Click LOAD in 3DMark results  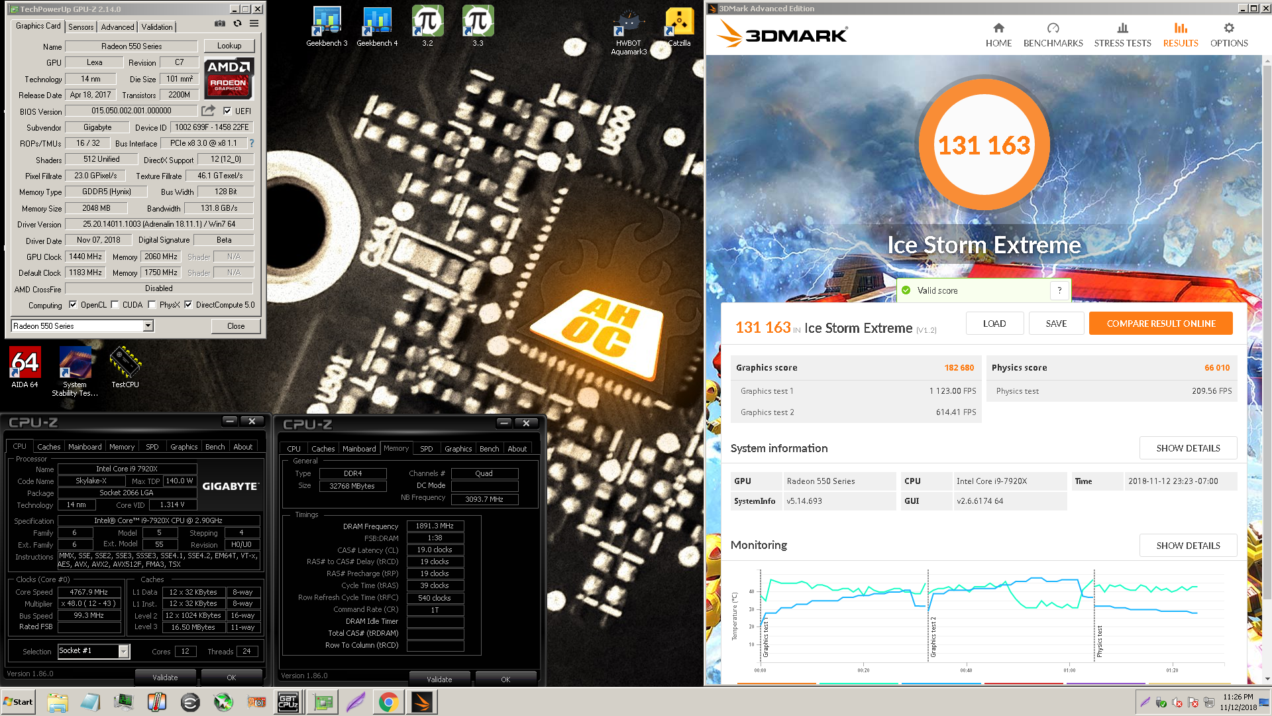click(x=994, y=324)
